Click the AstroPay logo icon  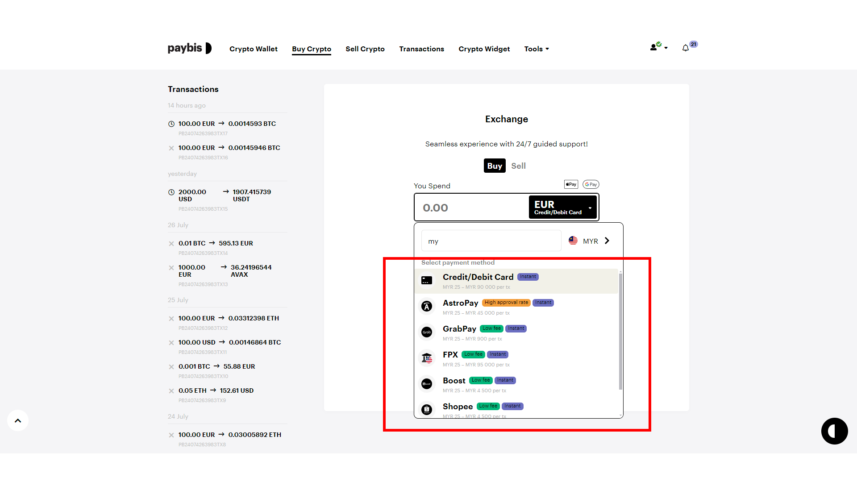(x=427, y=307)
